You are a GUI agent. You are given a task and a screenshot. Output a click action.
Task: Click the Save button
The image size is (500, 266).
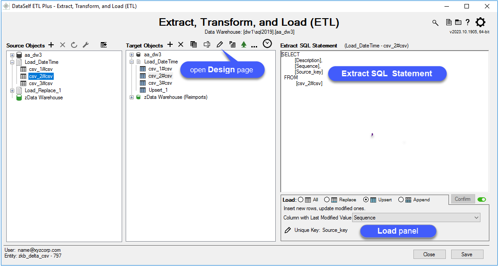click(467, 254)
